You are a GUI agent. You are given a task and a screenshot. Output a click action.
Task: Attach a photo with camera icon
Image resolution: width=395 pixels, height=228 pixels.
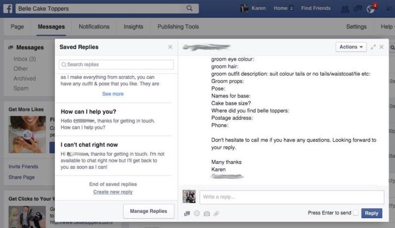coord(206,214)
